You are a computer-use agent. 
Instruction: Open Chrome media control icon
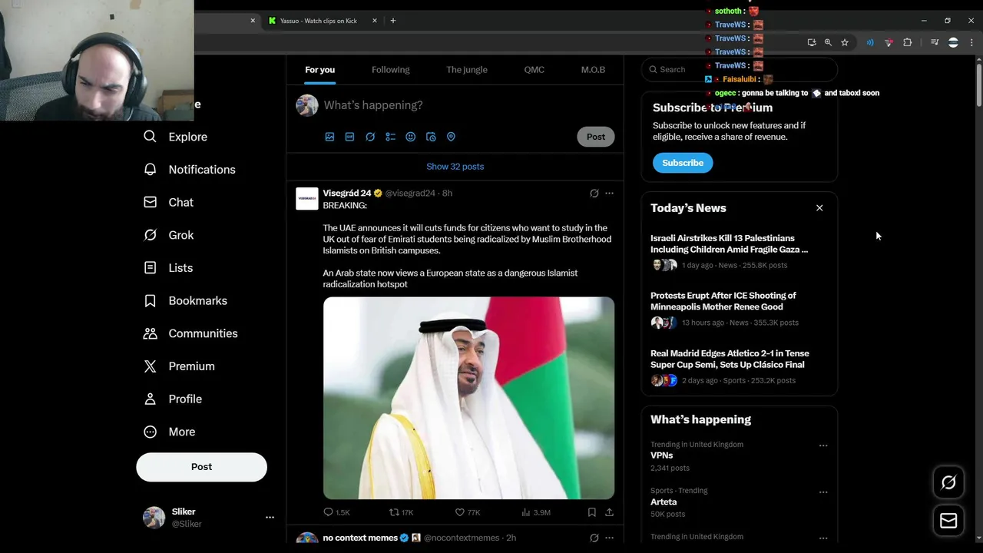tap(935, 42)
